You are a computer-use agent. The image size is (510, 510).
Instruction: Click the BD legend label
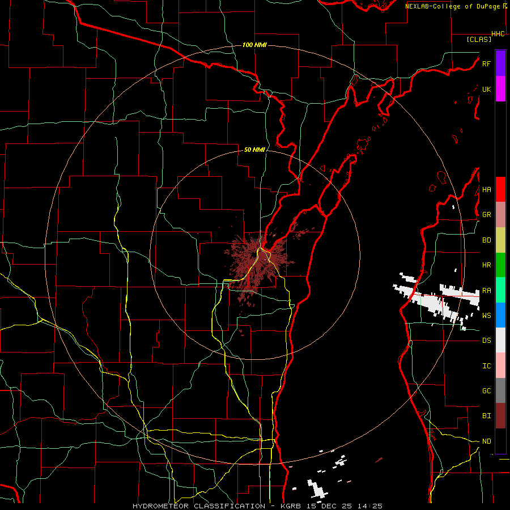(486, 240)
